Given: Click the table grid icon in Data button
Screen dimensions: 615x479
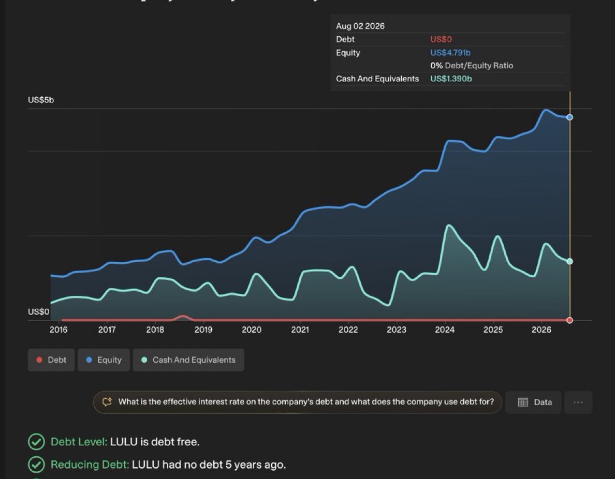Looking at the screenshot, I should click(523, 402).
